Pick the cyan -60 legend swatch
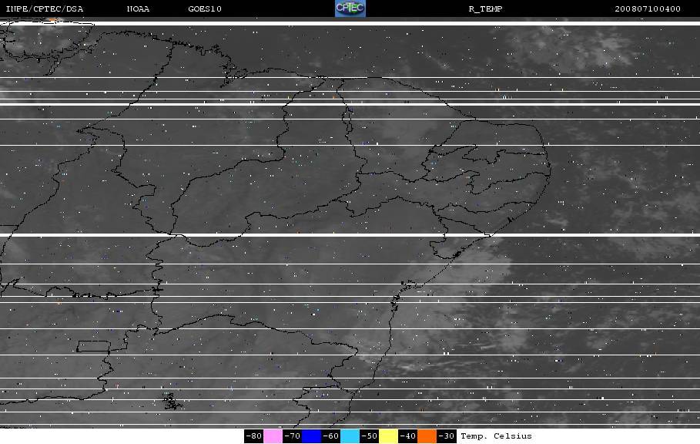 [350, 436]
